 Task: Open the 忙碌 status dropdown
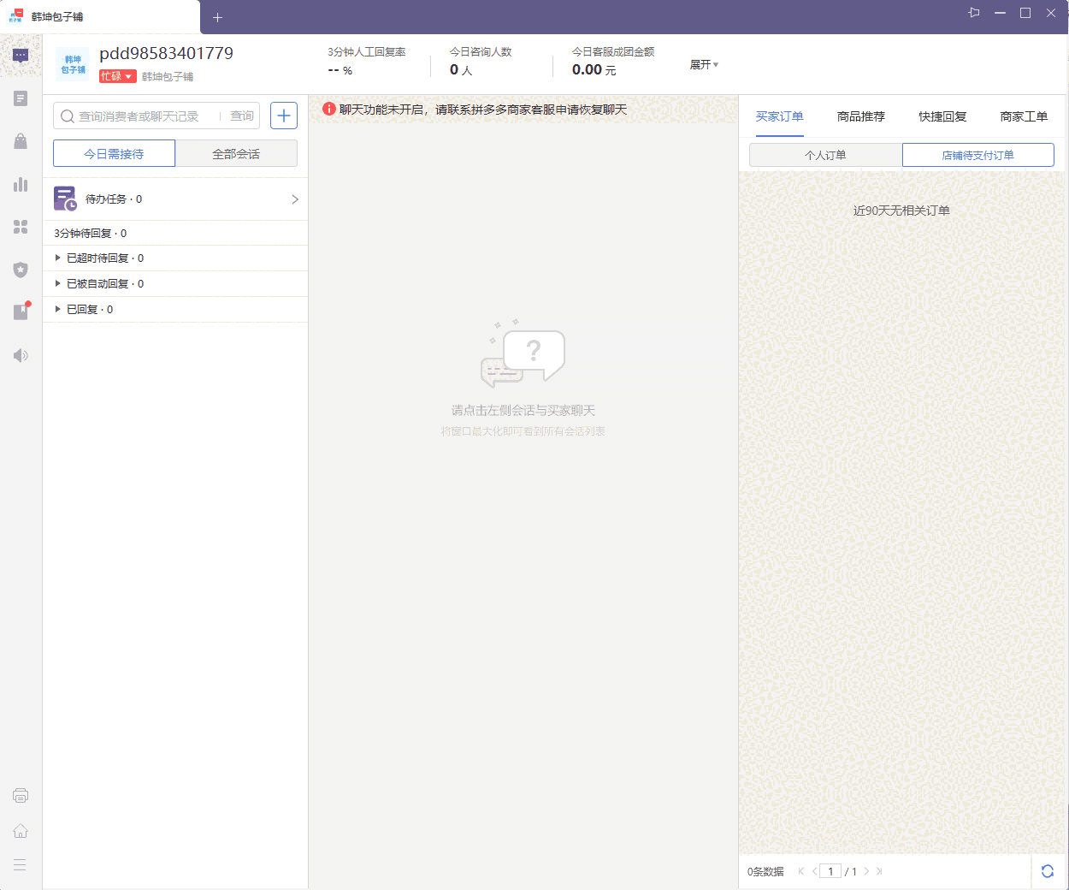click(x=117, y=76)
